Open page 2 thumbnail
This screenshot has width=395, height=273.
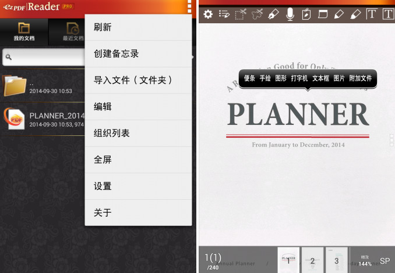click(x=312, y=260)
